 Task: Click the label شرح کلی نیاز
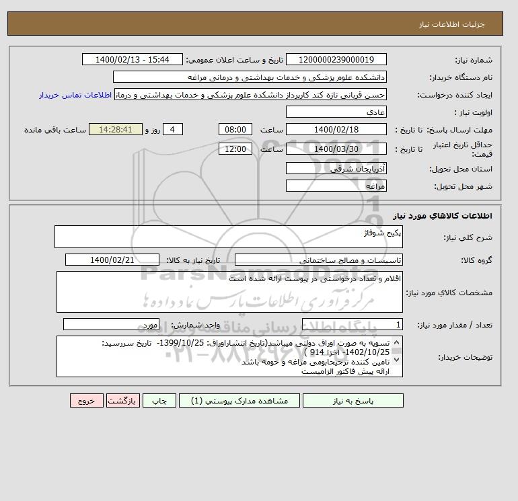click(x=468, y=237)
